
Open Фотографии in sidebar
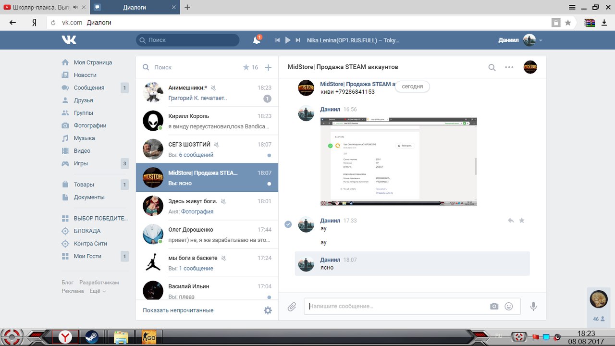tap(90, 125)
